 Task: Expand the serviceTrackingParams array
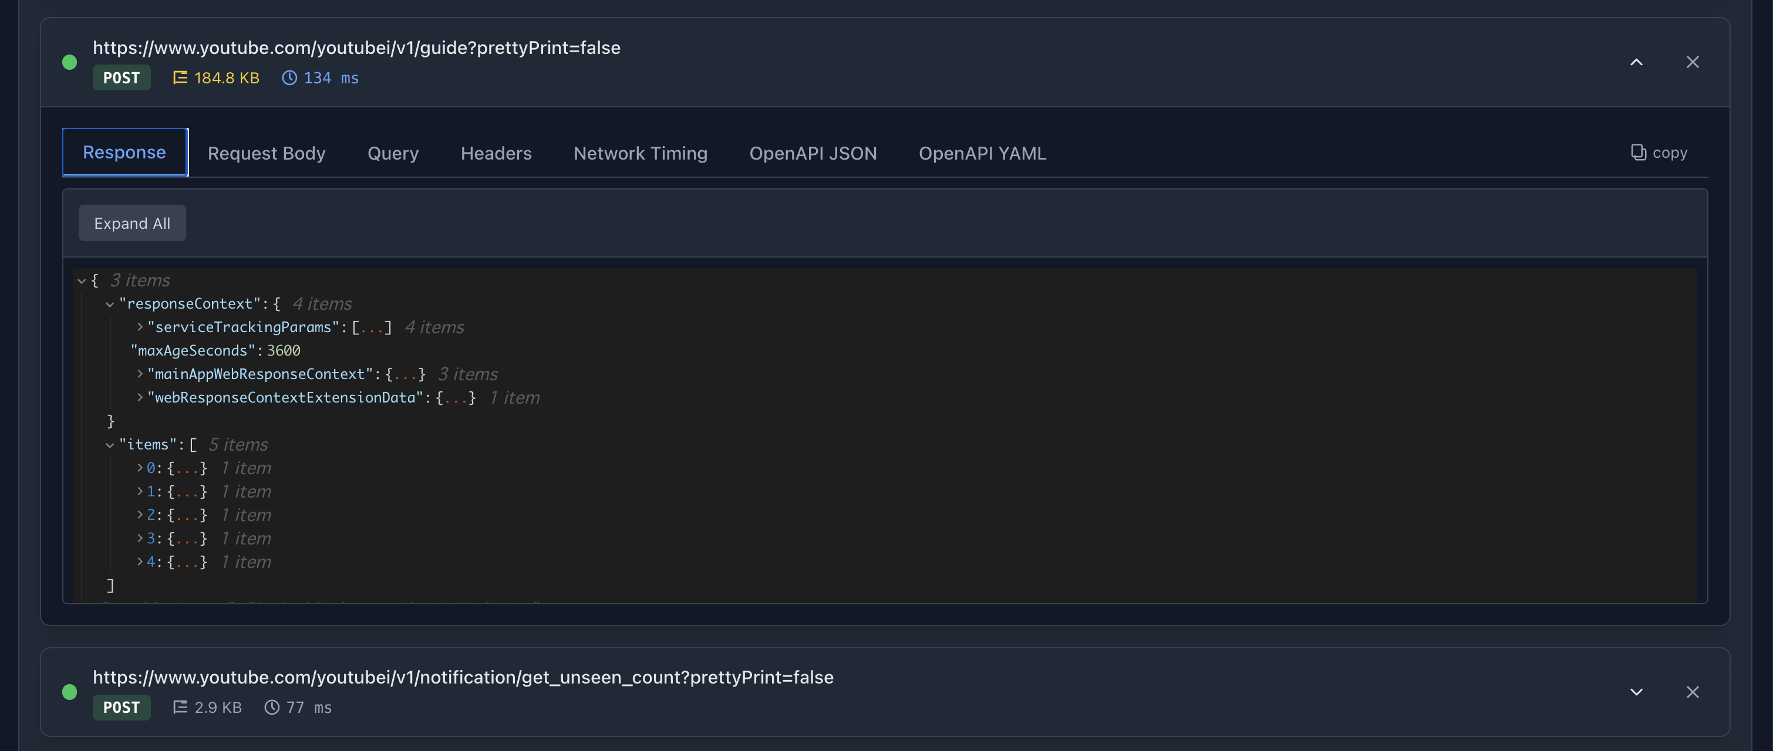(x=140, y=327)
